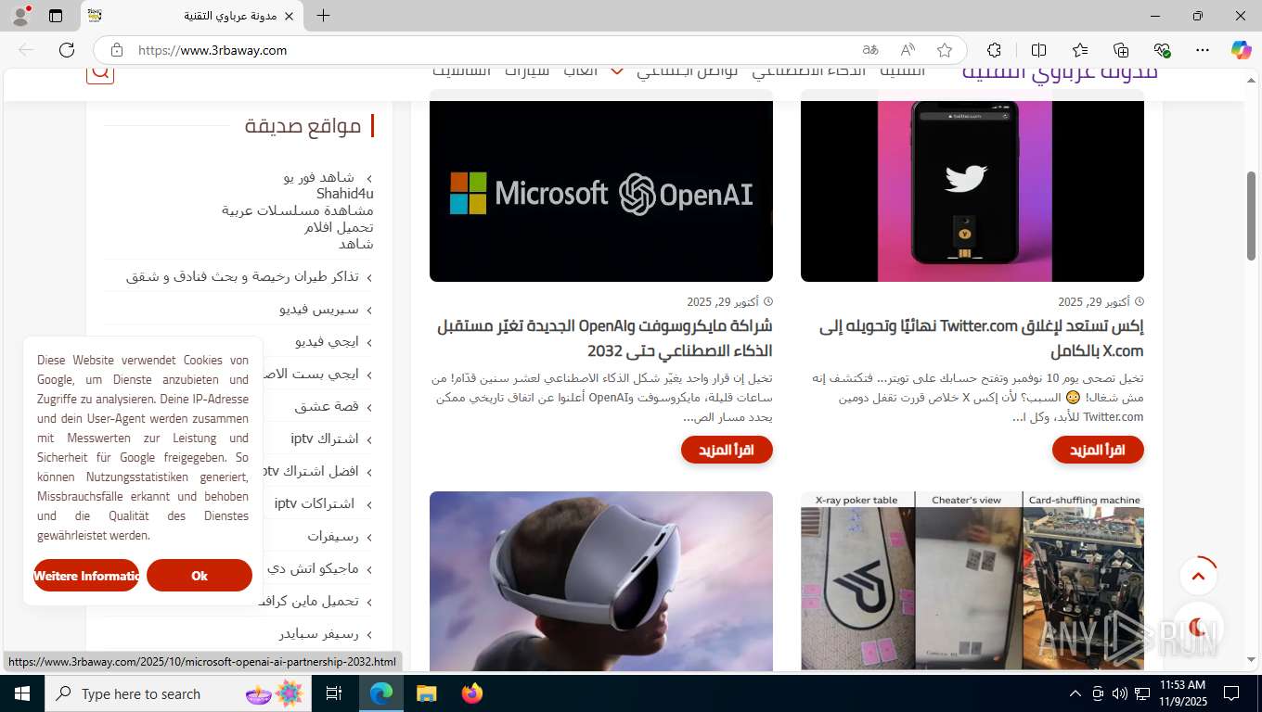This screenshot has height=712, width=1262.
Task: Open Task View on taskbar
Action: click(334, 693)
